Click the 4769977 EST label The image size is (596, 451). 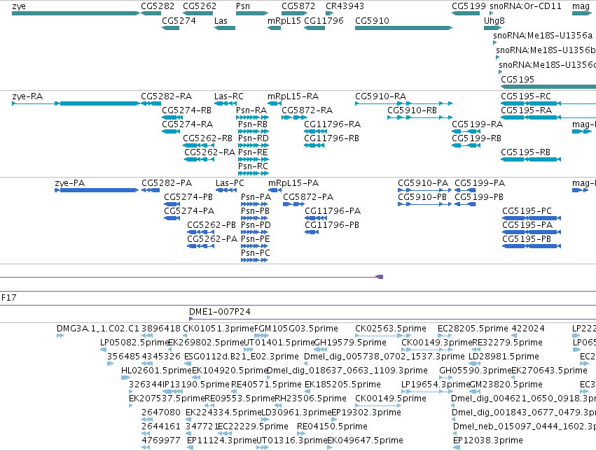[x=161, y=441]
